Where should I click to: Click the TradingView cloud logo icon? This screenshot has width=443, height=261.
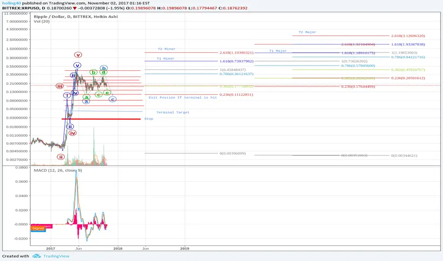[x=37, y=256]
